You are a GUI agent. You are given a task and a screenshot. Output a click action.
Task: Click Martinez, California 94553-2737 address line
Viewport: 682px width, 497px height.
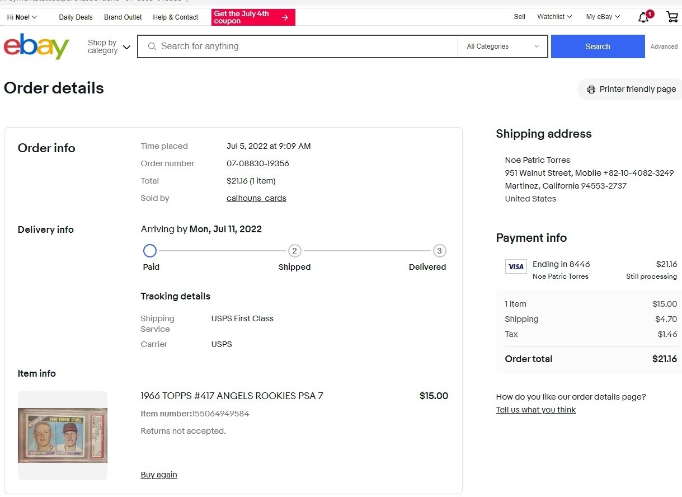[566, 186]
